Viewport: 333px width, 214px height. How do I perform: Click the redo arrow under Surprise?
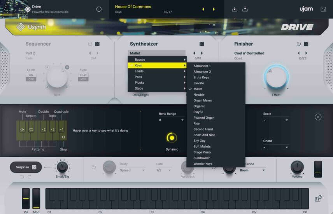30,176
